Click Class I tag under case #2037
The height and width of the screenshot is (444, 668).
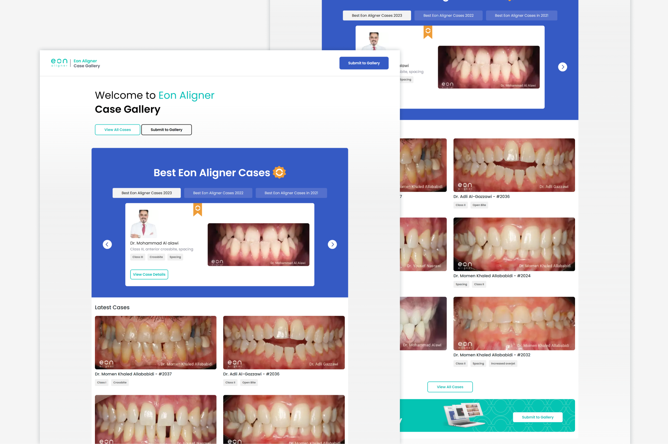(x=101, y=383)
